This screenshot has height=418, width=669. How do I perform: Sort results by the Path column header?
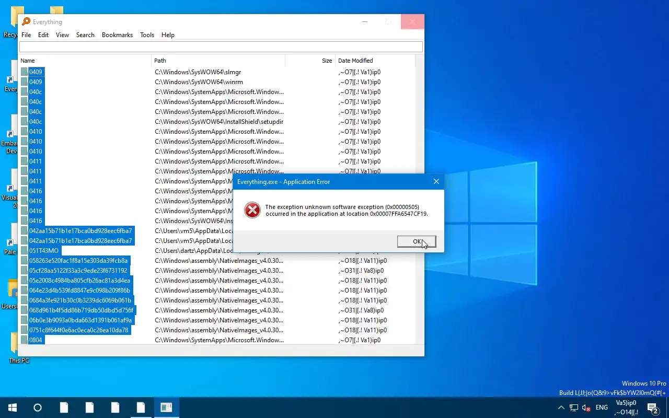218,61
